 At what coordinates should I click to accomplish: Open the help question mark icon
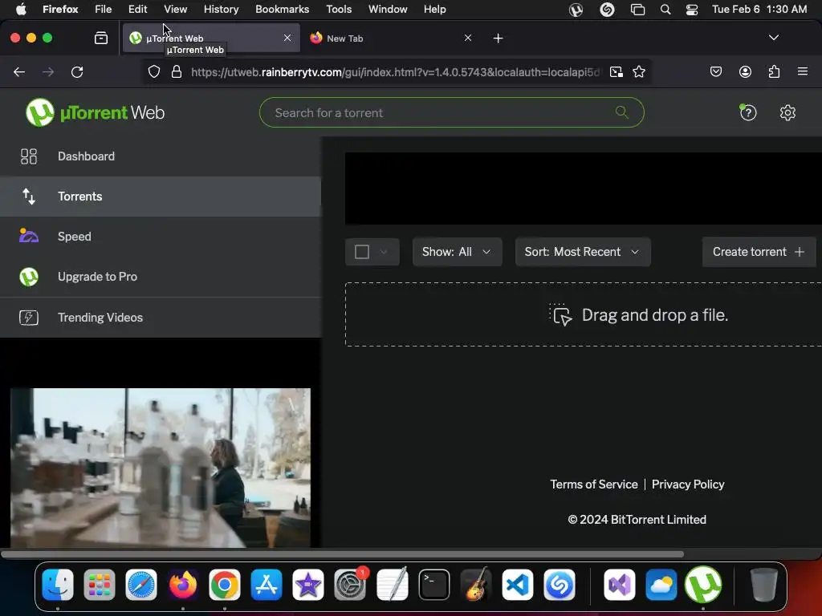click(748, 112)
